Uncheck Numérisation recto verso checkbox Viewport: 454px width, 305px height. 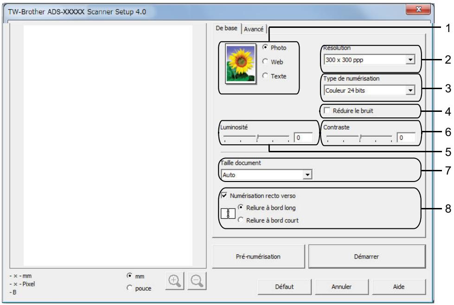(224, 195)
